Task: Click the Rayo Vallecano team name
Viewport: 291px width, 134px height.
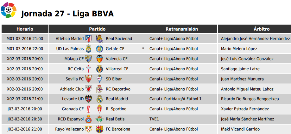Action: pyautogui.click(x=69, y=129)
